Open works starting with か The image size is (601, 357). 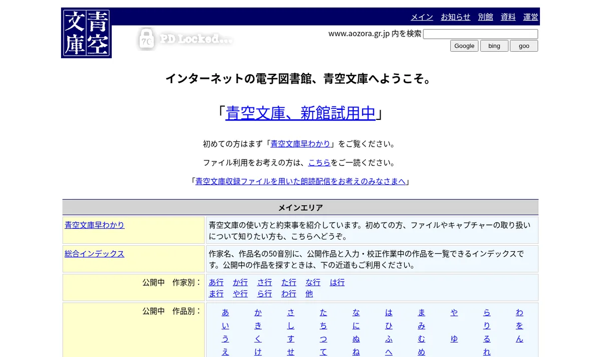pos(258,312)
